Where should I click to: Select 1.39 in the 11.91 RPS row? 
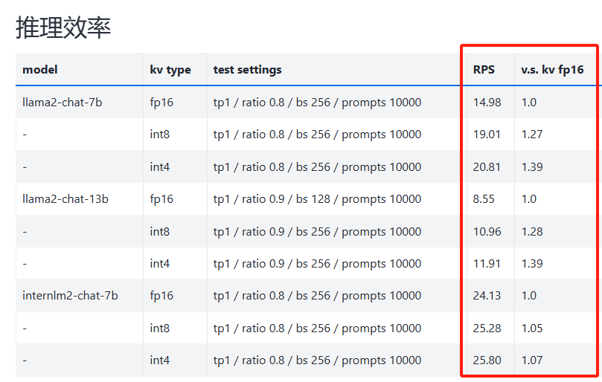532,264
